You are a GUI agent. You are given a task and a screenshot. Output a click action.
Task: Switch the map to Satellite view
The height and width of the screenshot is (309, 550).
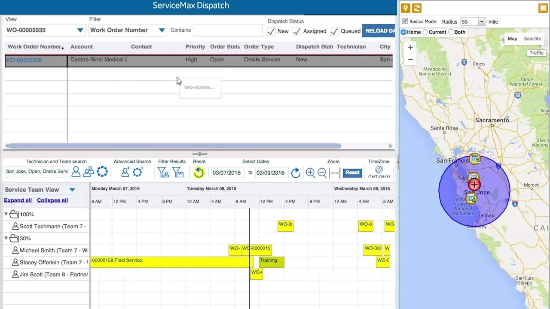coord(532,39)
